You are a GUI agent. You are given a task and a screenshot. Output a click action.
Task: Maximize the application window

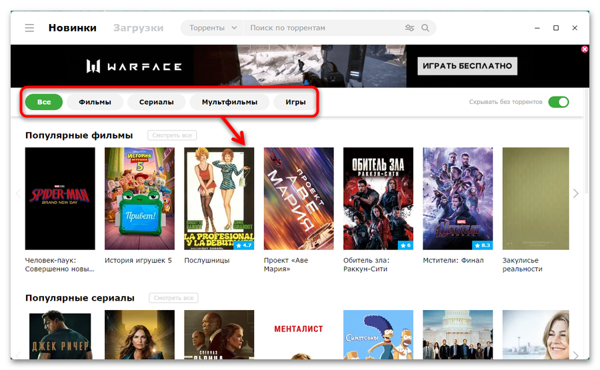point(556,28)
